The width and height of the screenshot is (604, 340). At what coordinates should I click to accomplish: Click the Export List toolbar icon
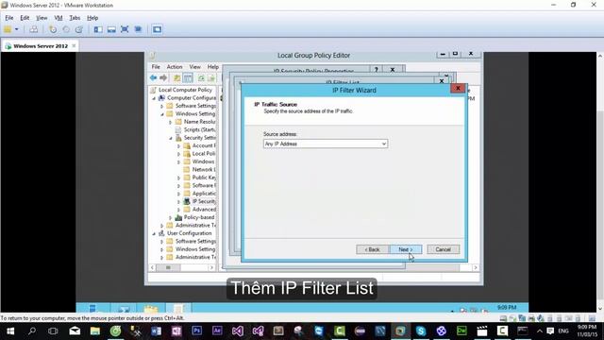pos(211,77)
